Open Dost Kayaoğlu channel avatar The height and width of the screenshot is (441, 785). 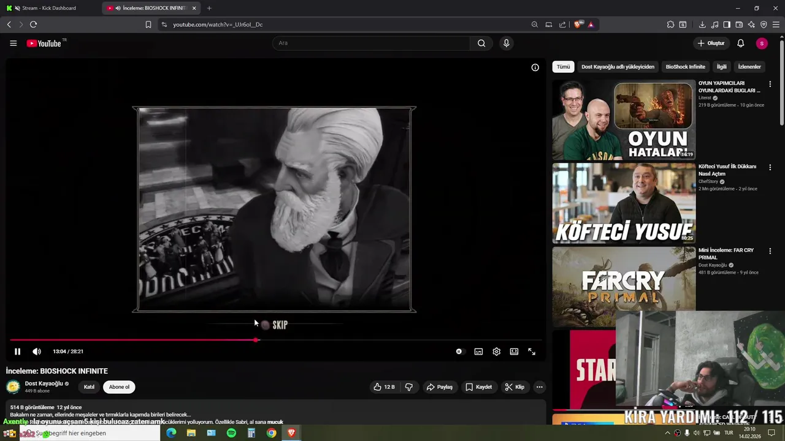tap(13, 387)
